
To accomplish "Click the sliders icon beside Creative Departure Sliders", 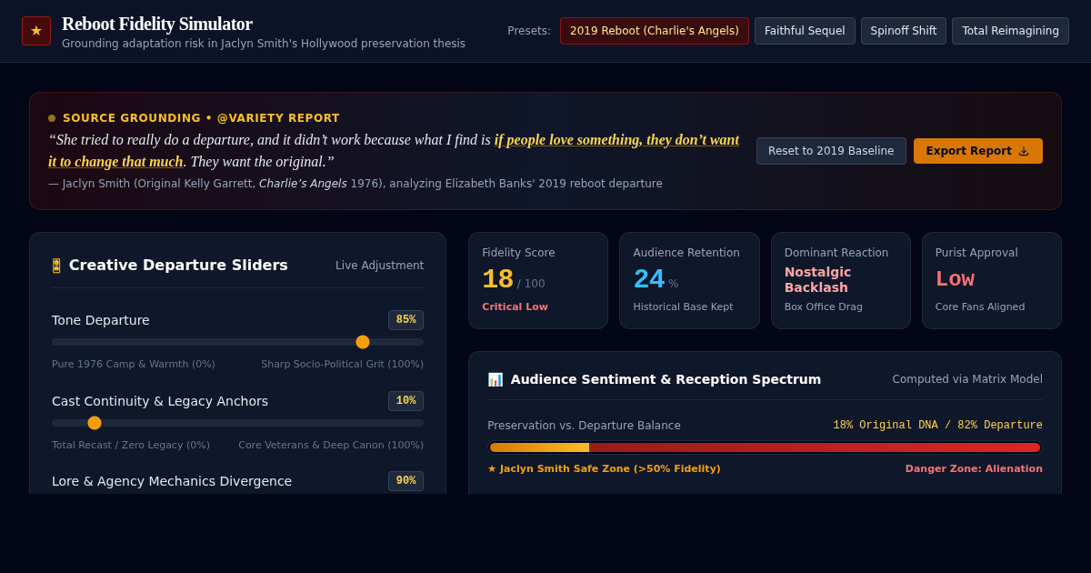I will click(56, 266).
